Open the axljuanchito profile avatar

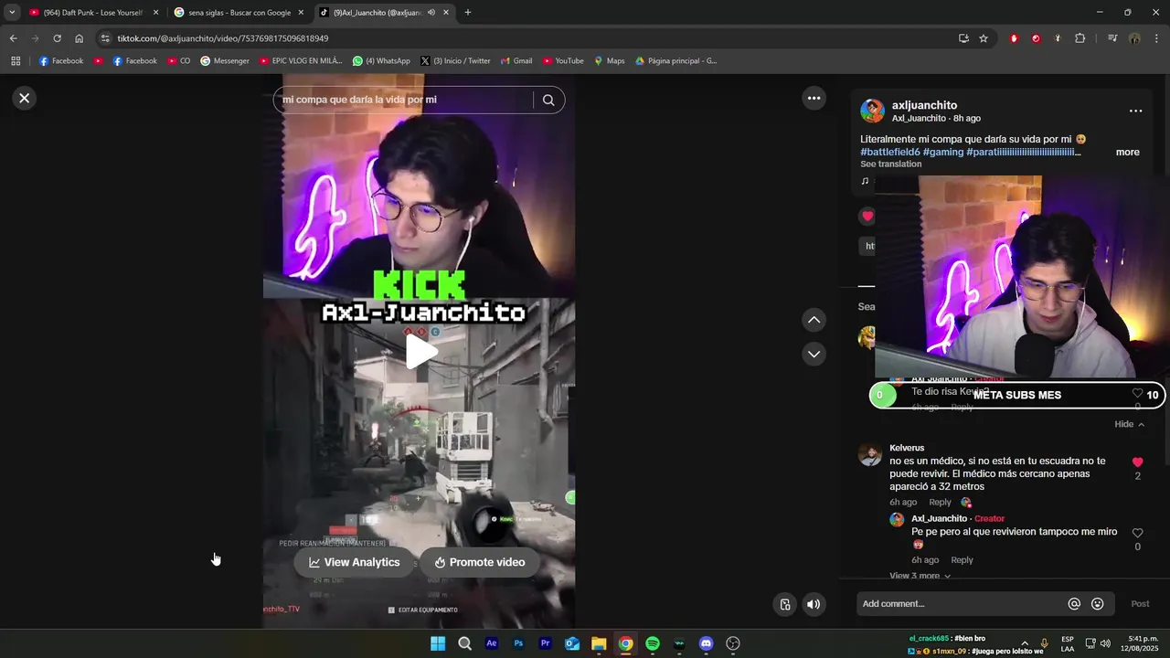coord(872,111)
